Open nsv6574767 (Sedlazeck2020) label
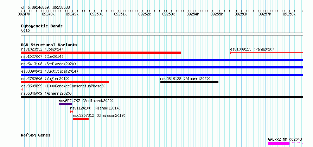The height and width of the screenshot is (147, 313). click(x=86, y=101)
